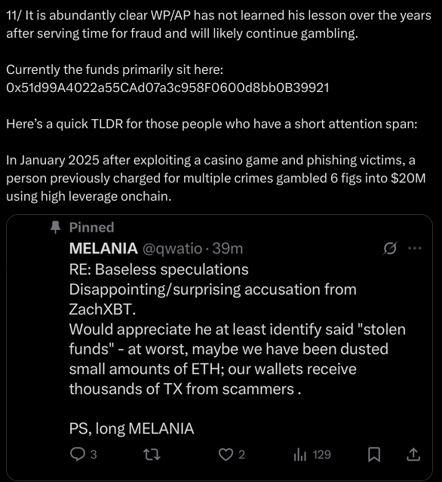
Task: Click the reply speech bubble icon
Action: click(x=77, y=454)
